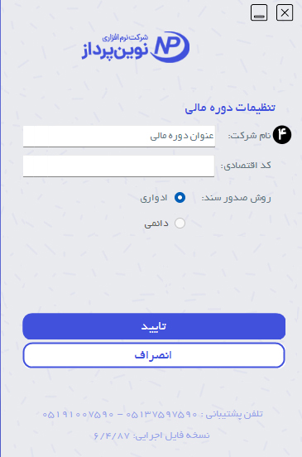Viewport: 302px width, 457px height.
Task: Select the ادواری radio button
Action: tap(180, 198)
